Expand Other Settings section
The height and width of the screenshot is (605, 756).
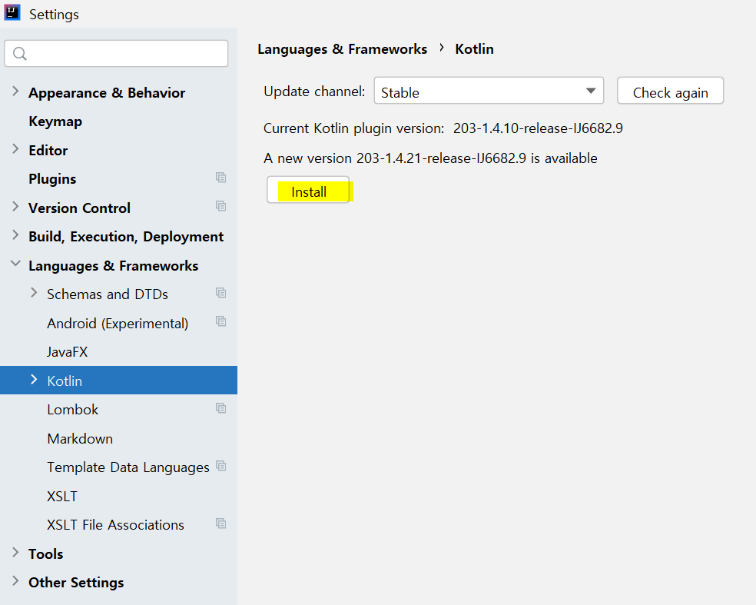(x=15, y=581)
